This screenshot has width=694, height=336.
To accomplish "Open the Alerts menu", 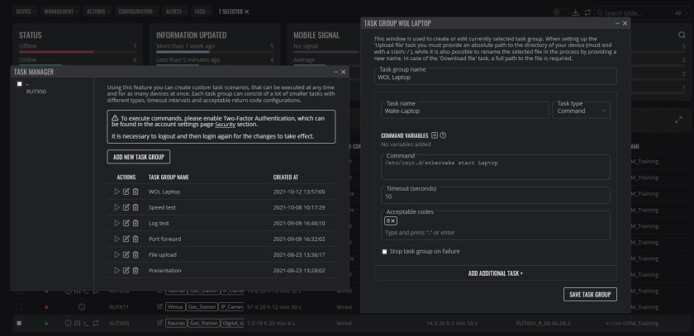I will [176, 12].
